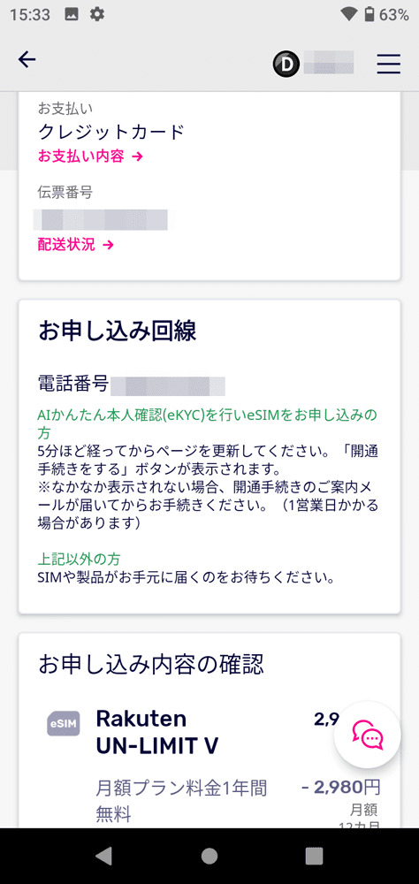Open the hamburger menu
This screenshot has height=884, width=419.
pos(389,64)
